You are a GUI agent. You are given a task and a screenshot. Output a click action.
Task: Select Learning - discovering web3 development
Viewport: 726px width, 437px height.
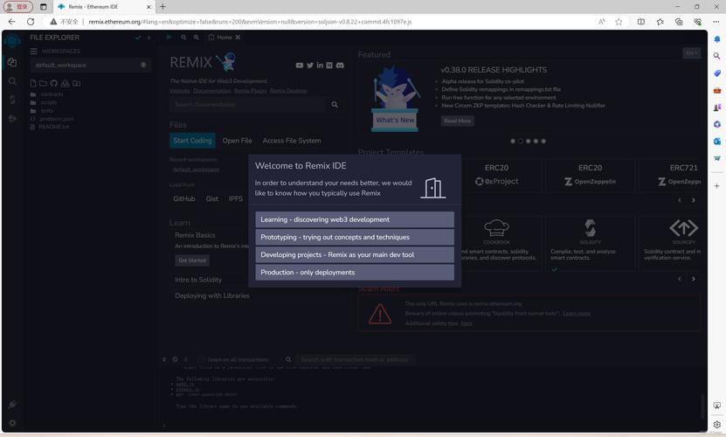[x=355, y=219]
